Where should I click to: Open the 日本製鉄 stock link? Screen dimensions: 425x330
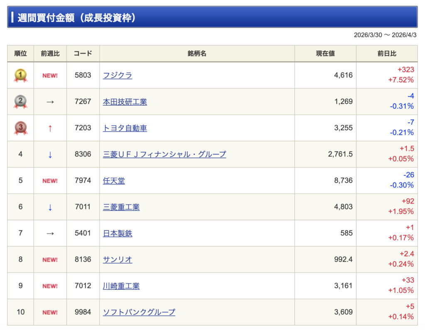pyautogui.click(x=117, y=233)
